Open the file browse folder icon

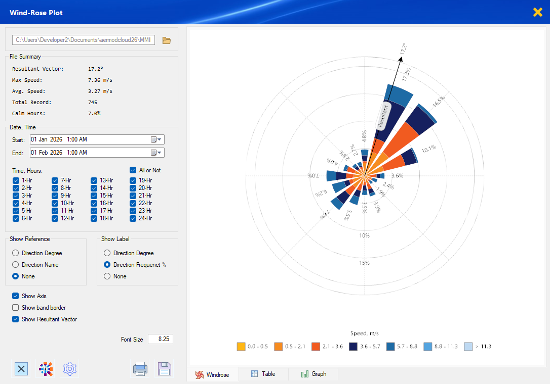[x=167, y=40]
